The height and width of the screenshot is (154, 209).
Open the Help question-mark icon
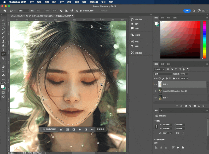pos(199,11)
